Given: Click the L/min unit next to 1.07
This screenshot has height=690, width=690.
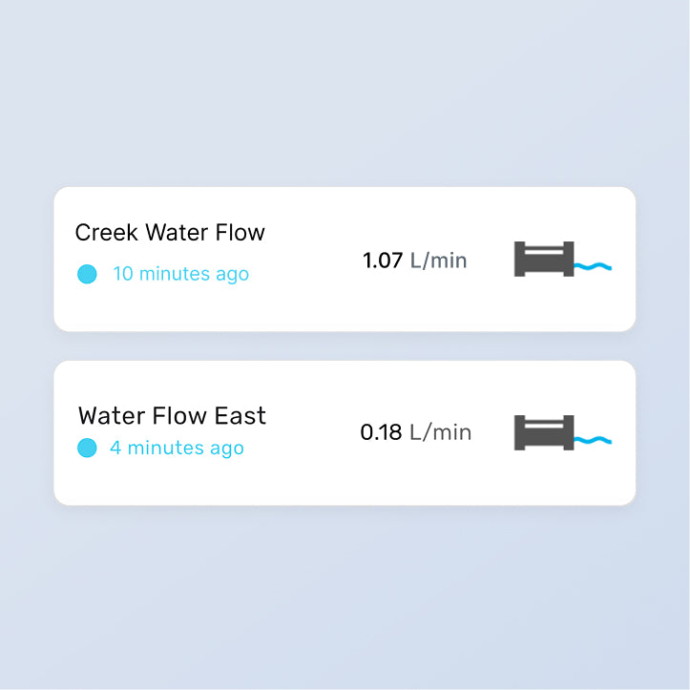Looking at the screenshot, I should coord(438,260).
